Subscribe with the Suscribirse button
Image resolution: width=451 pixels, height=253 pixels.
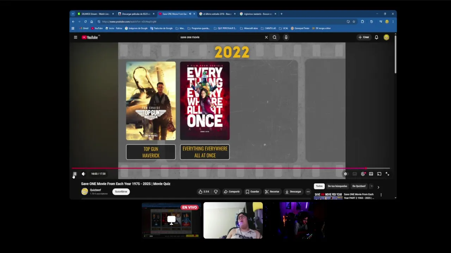tap(121, 192)
